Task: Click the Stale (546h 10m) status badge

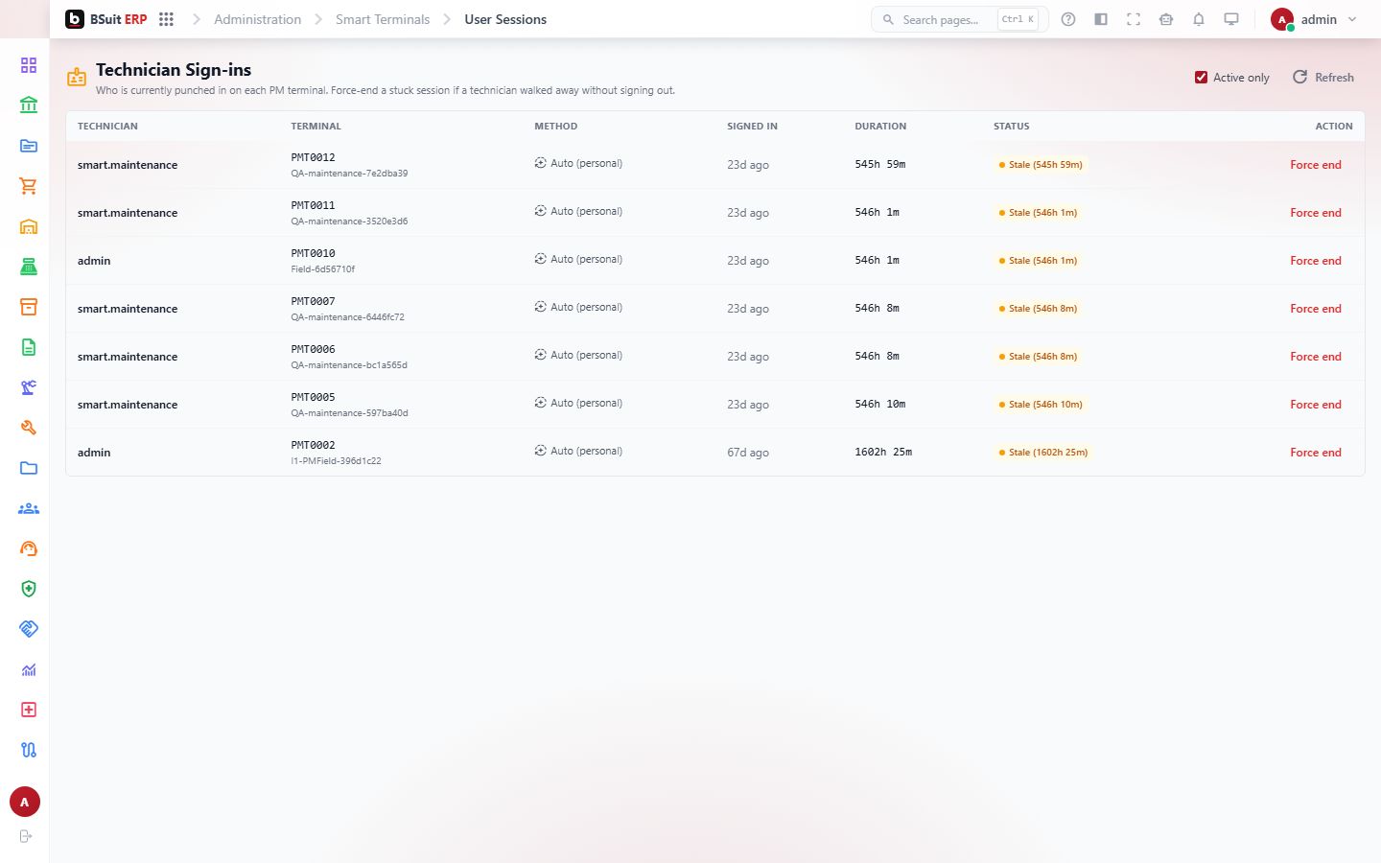Action: [1041, 405]
